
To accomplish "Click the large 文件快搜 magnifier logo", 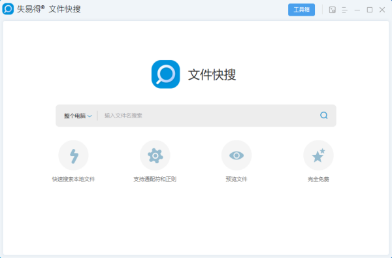I will pyautogui.click(x=165, y=74).
